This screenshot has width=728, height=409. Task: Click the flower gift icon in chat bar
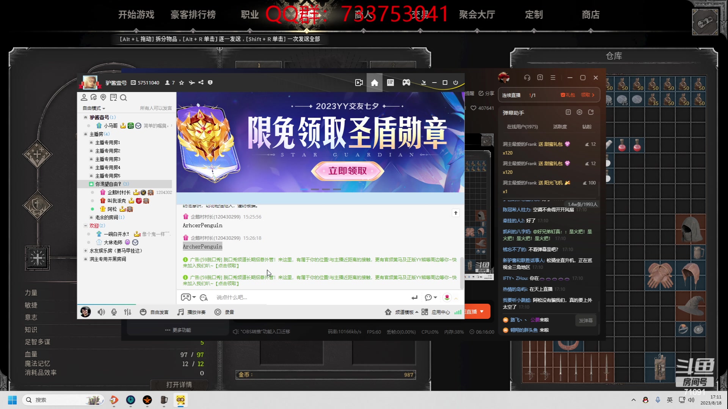[x=447, y=298]
